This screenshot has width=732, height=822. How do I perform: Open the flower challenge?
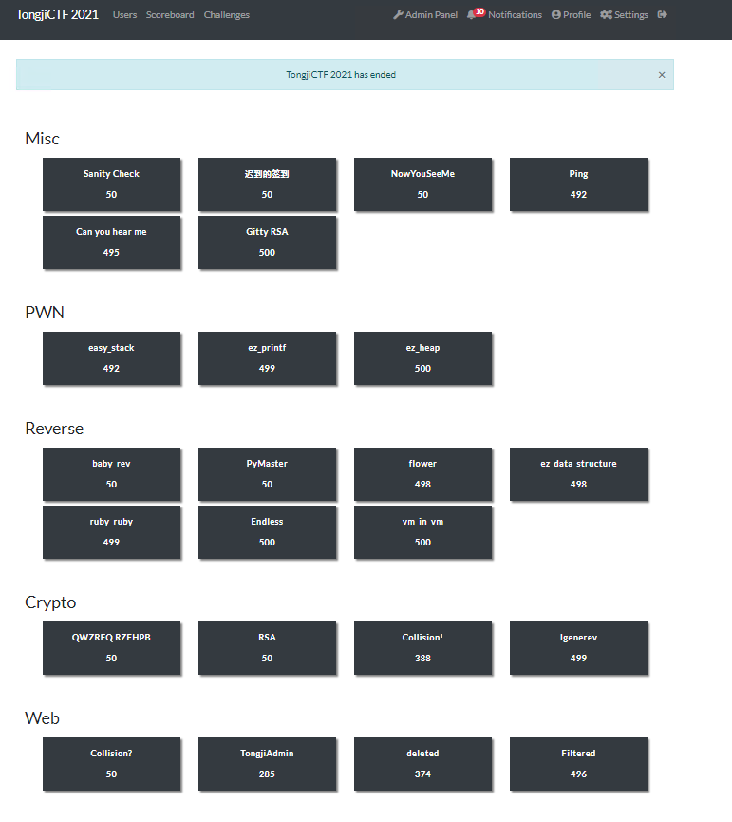tap(423, 474)
